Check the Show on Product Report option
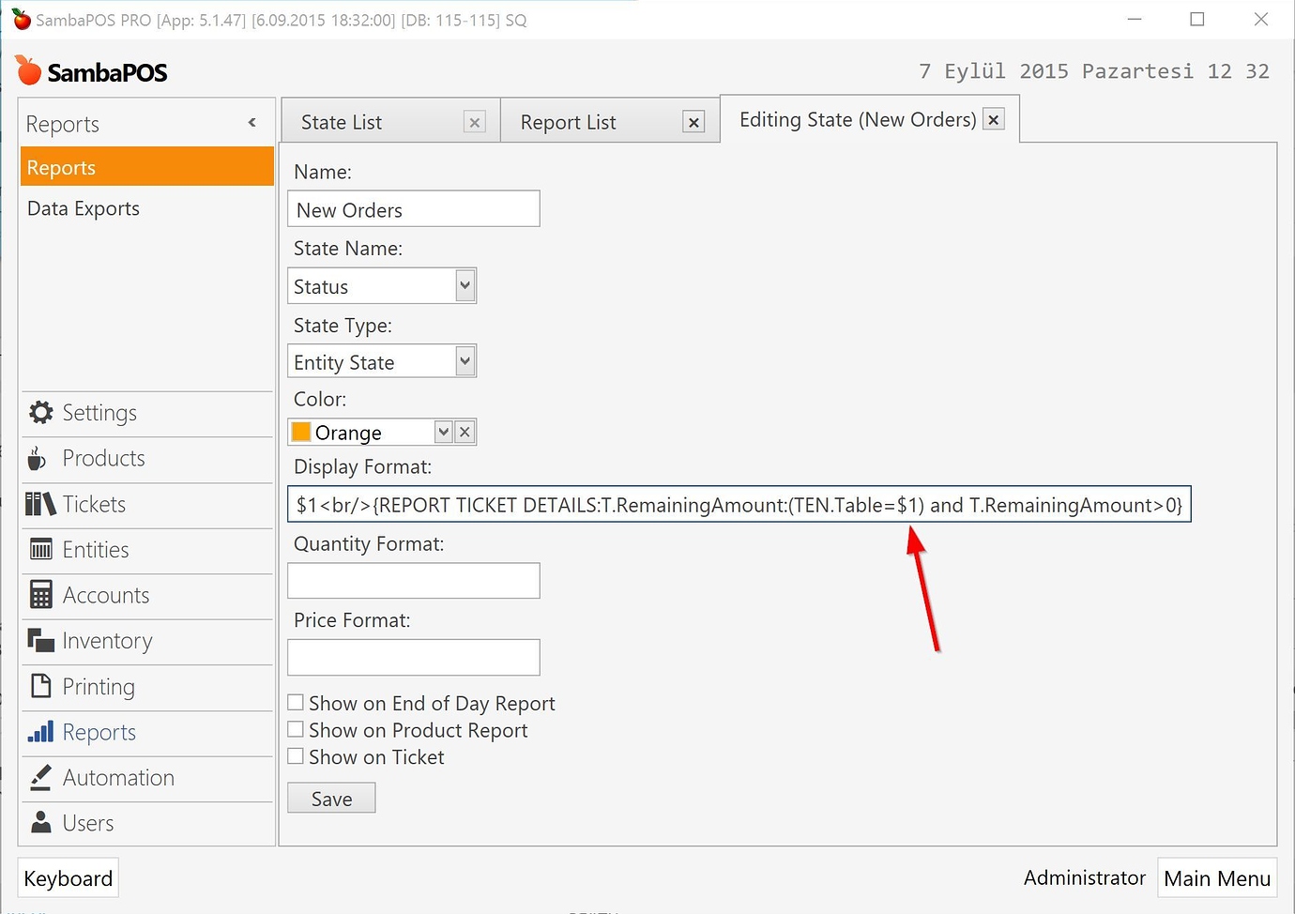This screenshot has height=914, width=1295. click(296, 729)
